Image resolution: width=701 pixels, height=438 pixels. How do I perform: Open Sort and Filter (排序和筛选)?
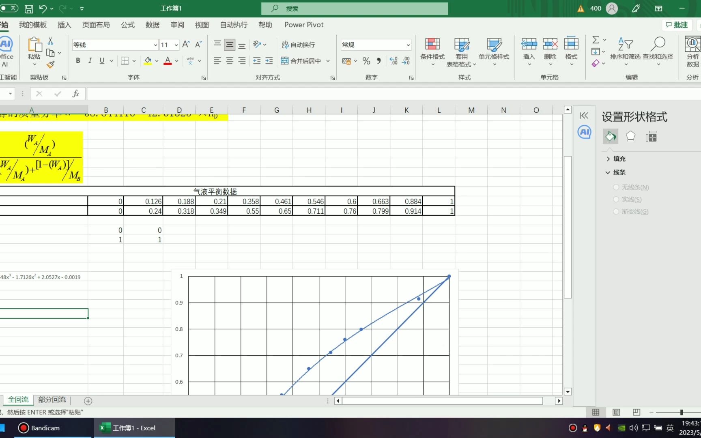[625, 52]
